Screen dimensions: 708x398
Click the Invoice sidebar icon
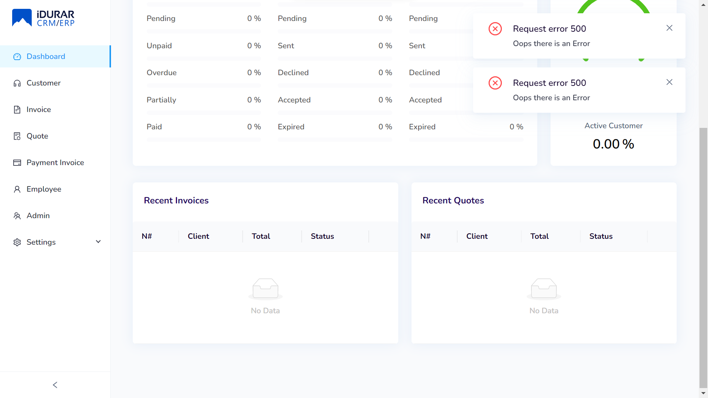click(17, 109)
